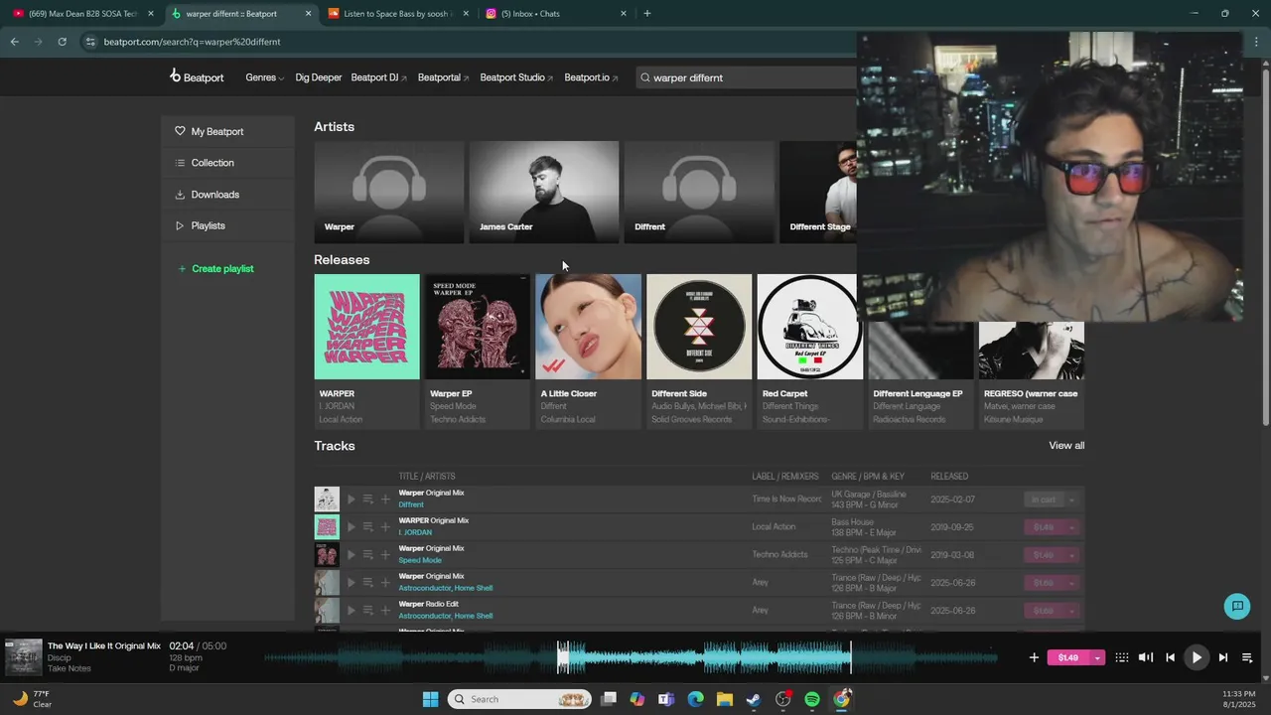Skip to previous track in player

(x=1170, y=657)
